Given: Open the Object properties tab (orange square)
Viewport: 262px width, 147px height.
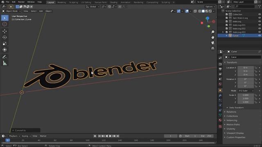Looking at the screenshot, I should tap(220, 90).
